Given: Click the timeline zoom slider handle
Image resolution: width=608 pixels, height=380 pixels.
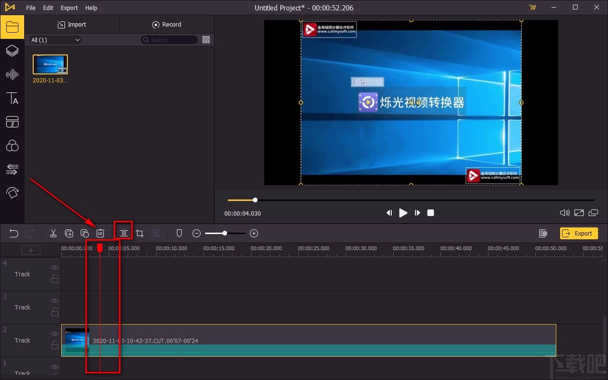Looking at the screenshot, I should point(225,233).
